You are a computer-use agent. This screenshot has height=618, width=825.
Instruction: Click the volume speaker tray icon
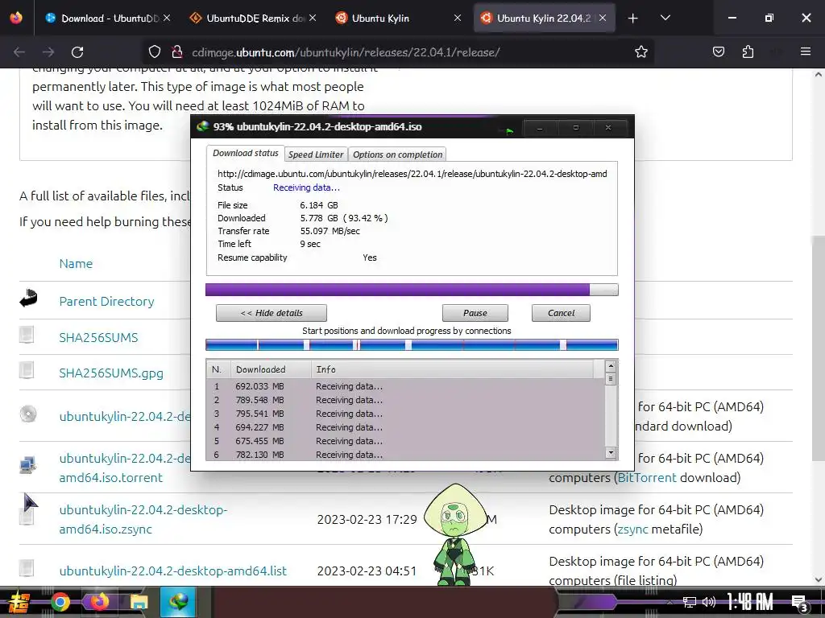[709, 602]
